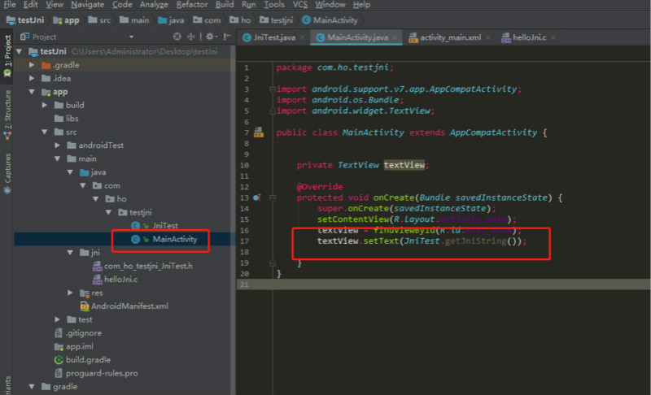Select proguard-rules.pro file
This screenshot has height=395, width=651.
tap(96, 373)
